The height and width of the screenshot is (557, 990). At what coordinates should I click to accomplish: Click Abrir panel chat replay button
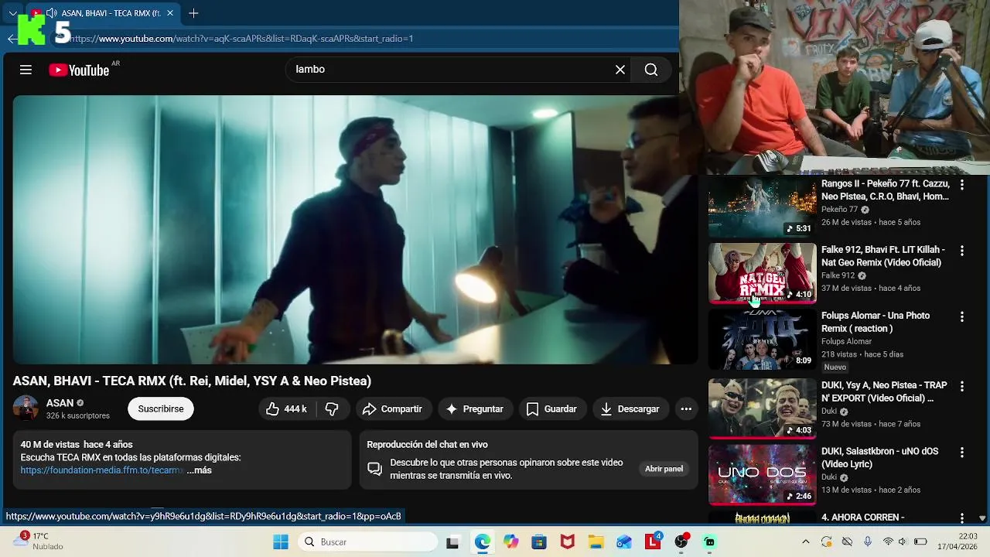point(664,469)
